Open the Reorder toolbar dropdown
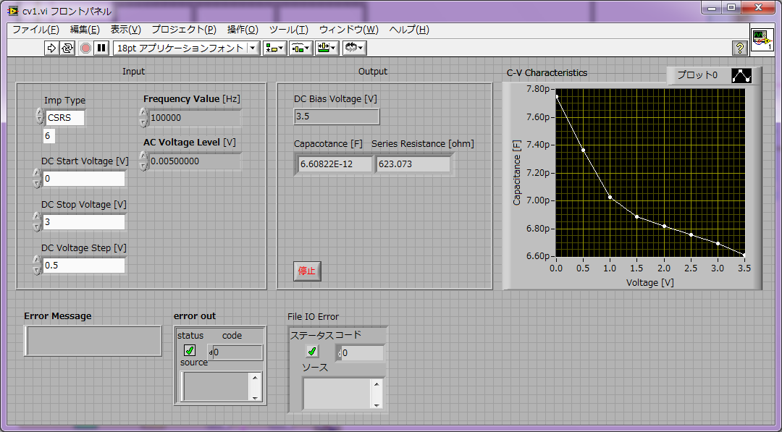Image resolution: width=782 pixels, height=432 pixels. [x=355, y=48]
